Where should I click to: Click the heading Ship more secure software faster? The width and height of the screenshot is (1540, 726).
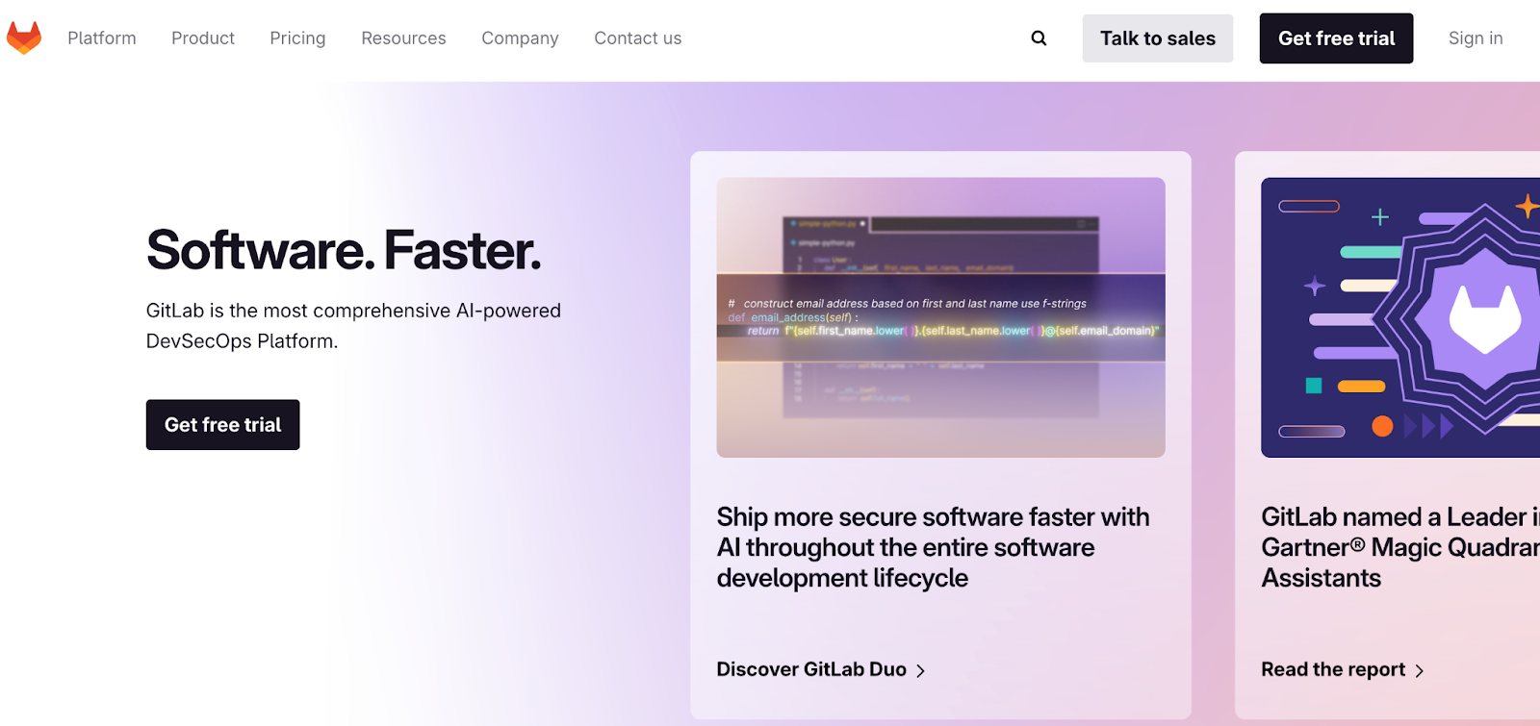click(x=933, y=547)
